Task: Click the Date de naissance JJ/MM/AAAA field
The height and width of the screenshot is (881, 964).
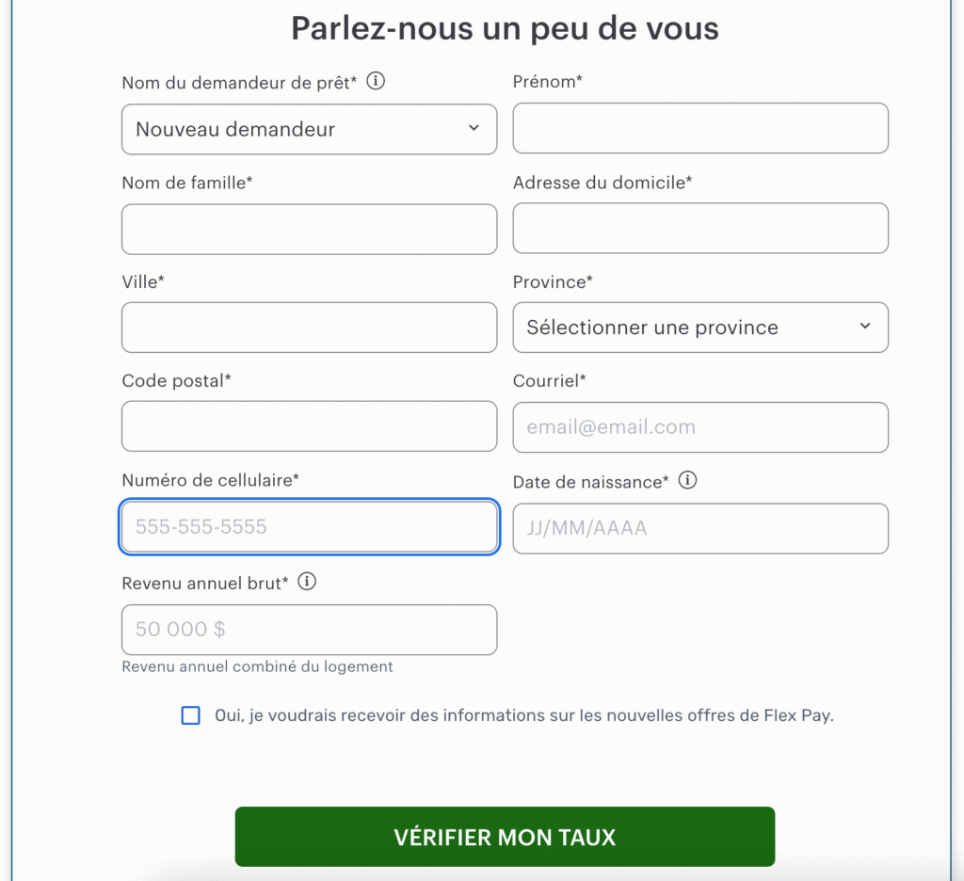Action: pyautogui.click(x=699, y=528)
